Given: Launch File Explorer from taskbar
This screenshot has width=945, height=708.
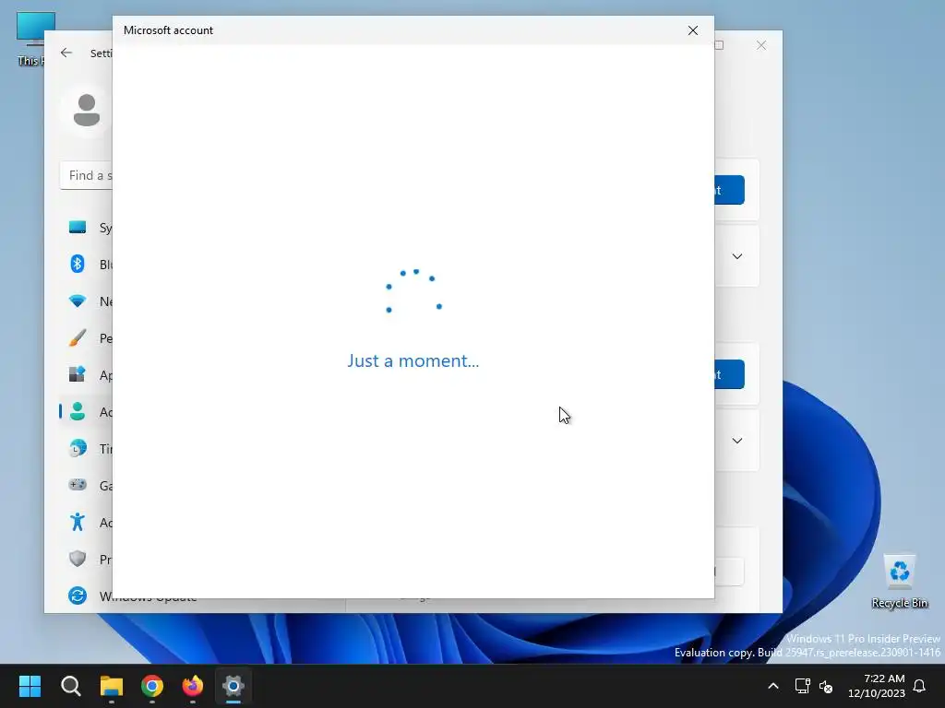Looking at the screenshot, I should tap(112, 686).
